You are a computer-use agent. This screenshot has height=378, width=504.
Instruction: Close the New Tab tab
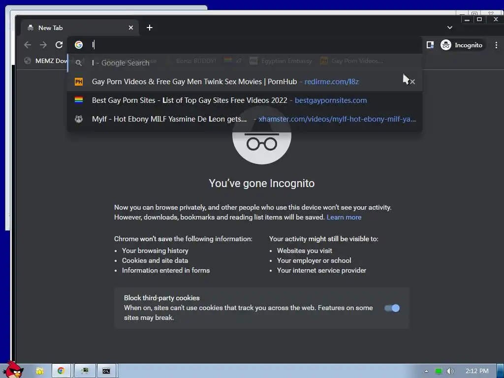[x=131, y=28]
